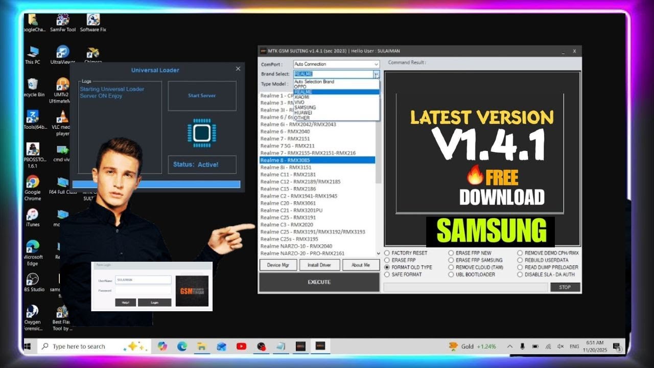Viewport: 654px width, 368px height.
Task: Select Realme C25s - RMX3195 model
Action: [317, 239]
